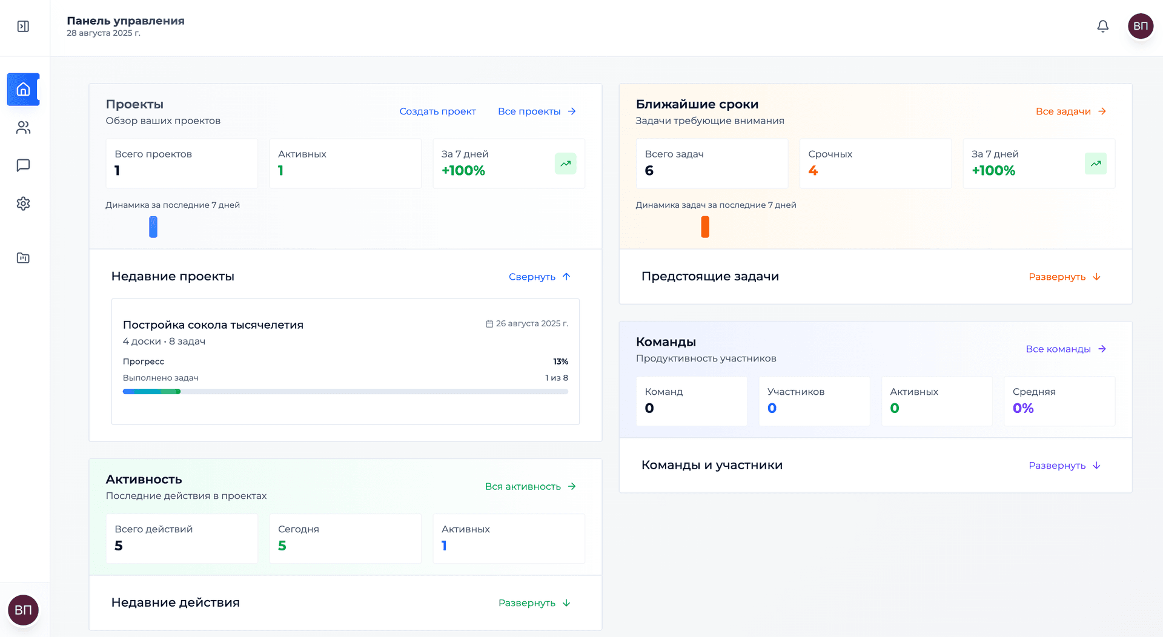Image resolution: width=1163 pixels, height=637 pixels.
Task: Open the ВП profile avatar in header
Action: [1141, 26]
